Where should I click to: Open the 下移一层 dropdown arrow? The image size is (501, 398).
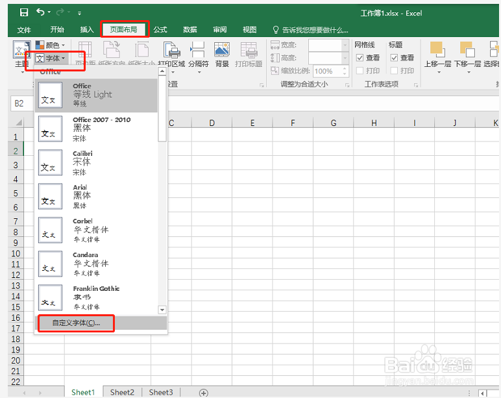pos(469,72)
